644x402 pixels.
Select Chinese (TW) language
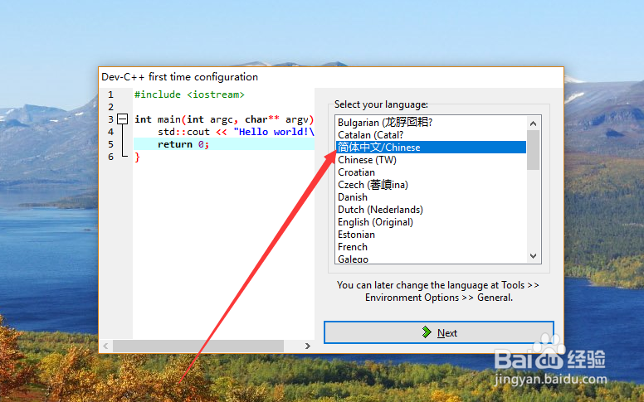coord(431,160)
